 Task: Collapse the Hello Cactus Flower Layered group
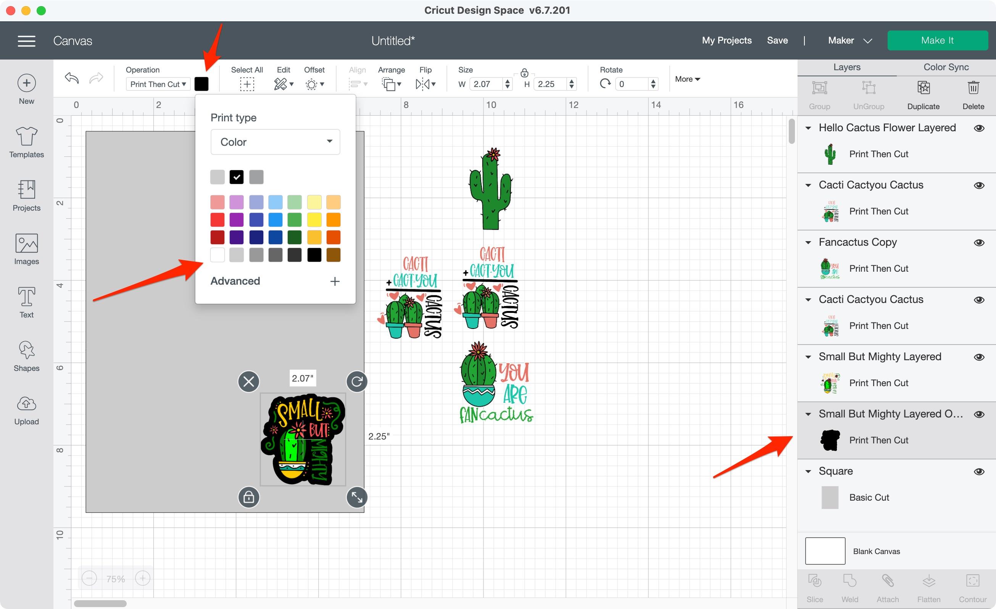click(x=808, y=128)
